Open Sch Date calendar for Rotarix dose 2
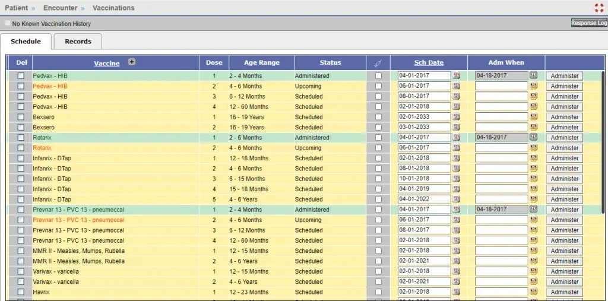Viewport: 608px width, 301px height. coord(456,148)
